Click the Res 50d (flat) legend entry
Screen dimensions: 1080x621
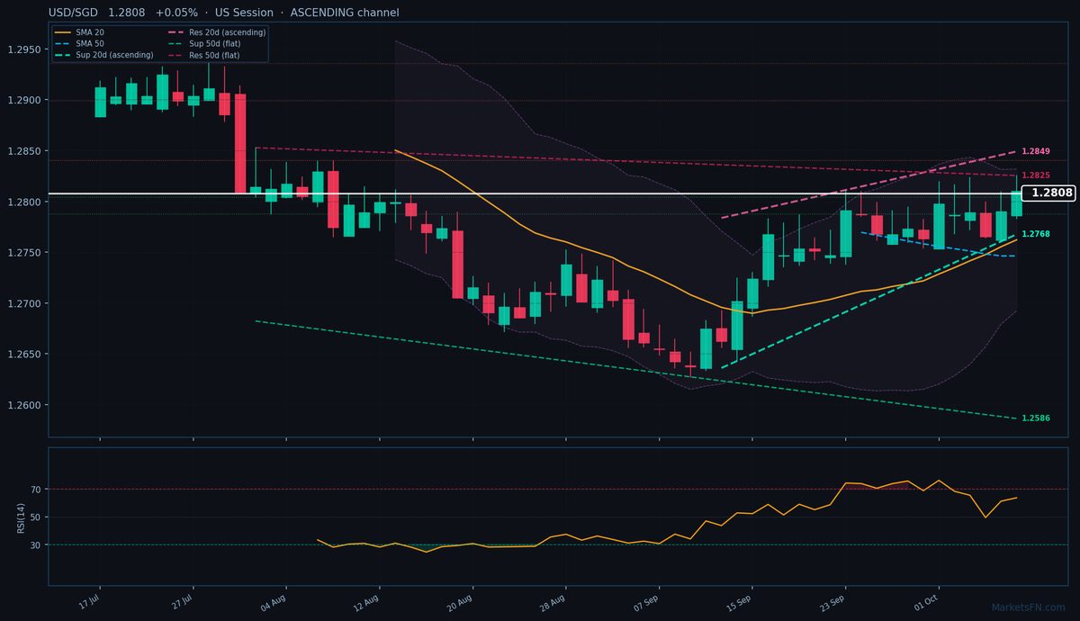203,55
